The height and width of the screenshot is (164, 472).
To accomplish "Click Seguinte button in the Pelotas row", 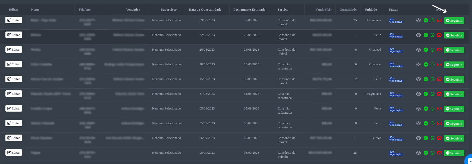I will [x=454, y=138].
